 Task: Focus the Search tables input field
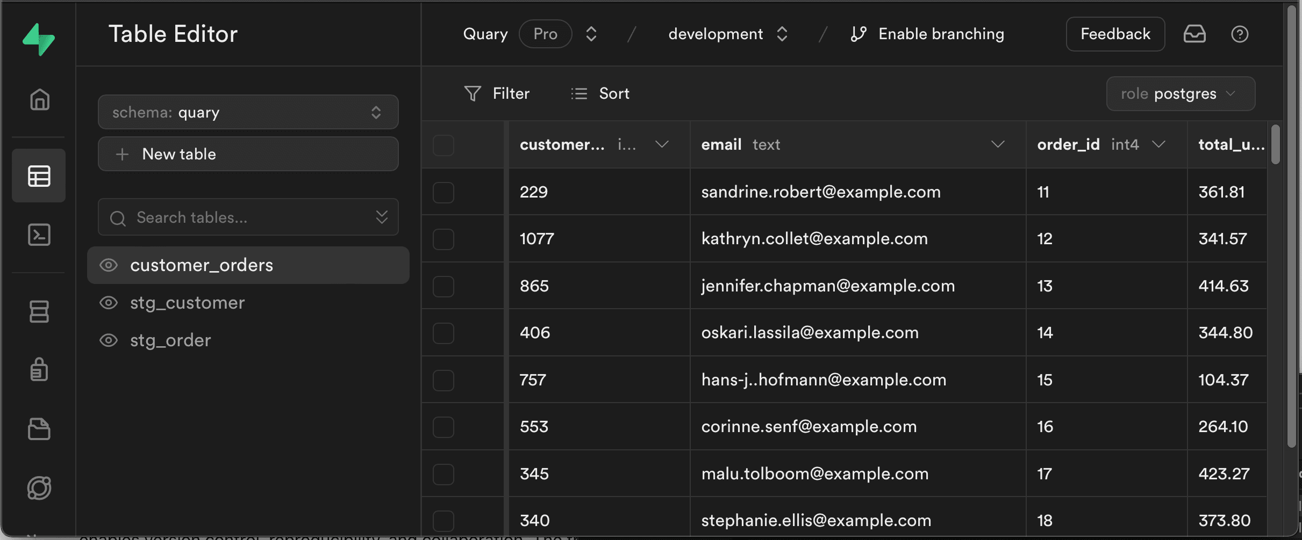242,217
